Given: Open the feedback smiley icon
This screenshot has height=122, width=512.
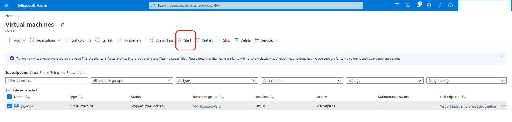Looking at the screenshot, I should click(450, 5).
